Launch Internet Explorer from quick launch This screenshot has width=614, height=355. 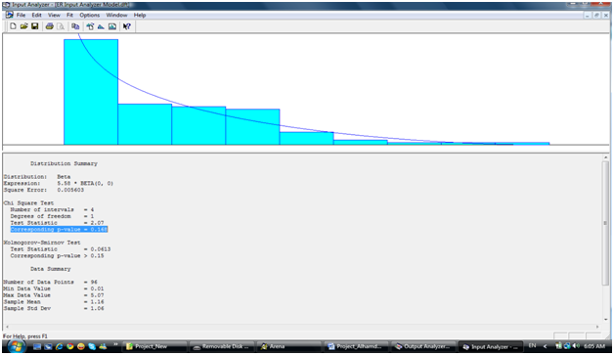coord(59,346)
